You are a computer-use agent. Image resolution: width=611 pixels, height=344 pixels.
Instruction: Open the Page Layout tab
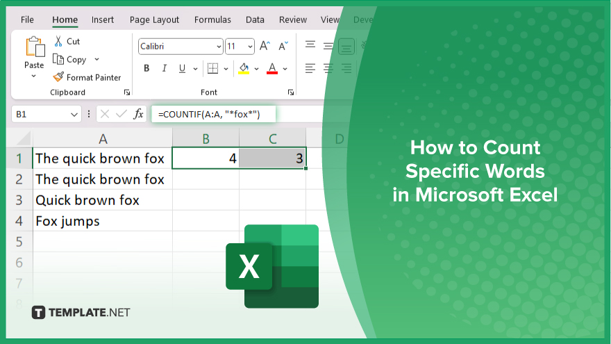coord(154,19)
